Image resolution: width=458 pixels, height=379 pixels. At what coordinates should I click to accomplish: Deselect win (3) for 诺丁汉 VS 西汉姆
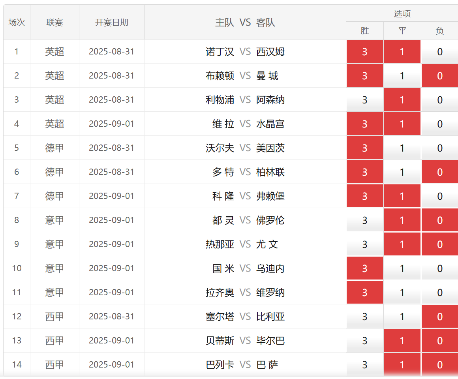[x=364, y=52]
